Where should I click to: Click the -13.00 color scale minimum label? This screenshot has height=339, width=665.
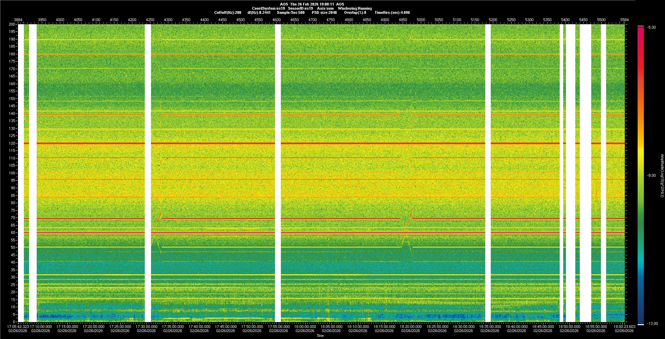pos(652,324)
